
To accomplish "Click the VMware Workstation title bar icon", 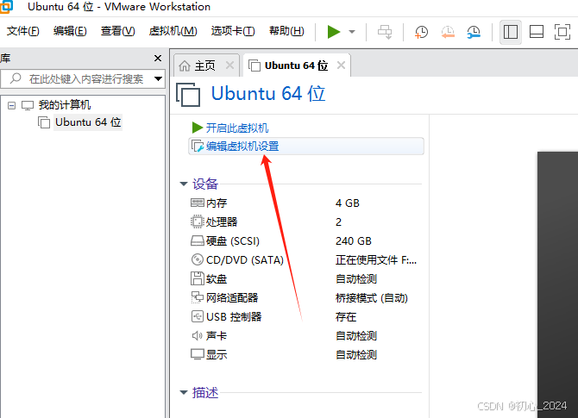I will [6, 7].
